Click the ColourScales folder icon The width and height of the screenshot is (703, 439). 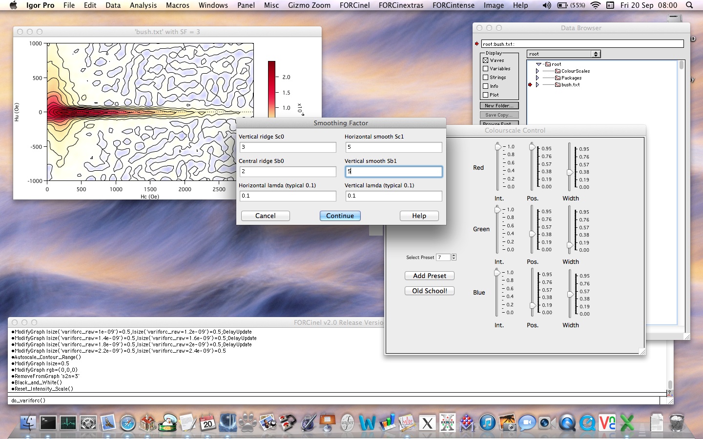(558, 71)
